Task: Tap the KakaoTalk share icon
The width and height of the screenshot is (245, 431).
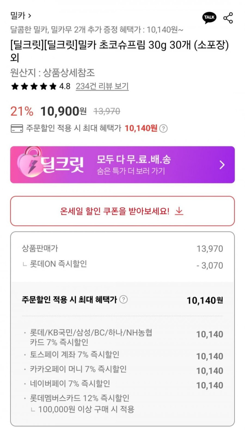Action: pos(209,18)
